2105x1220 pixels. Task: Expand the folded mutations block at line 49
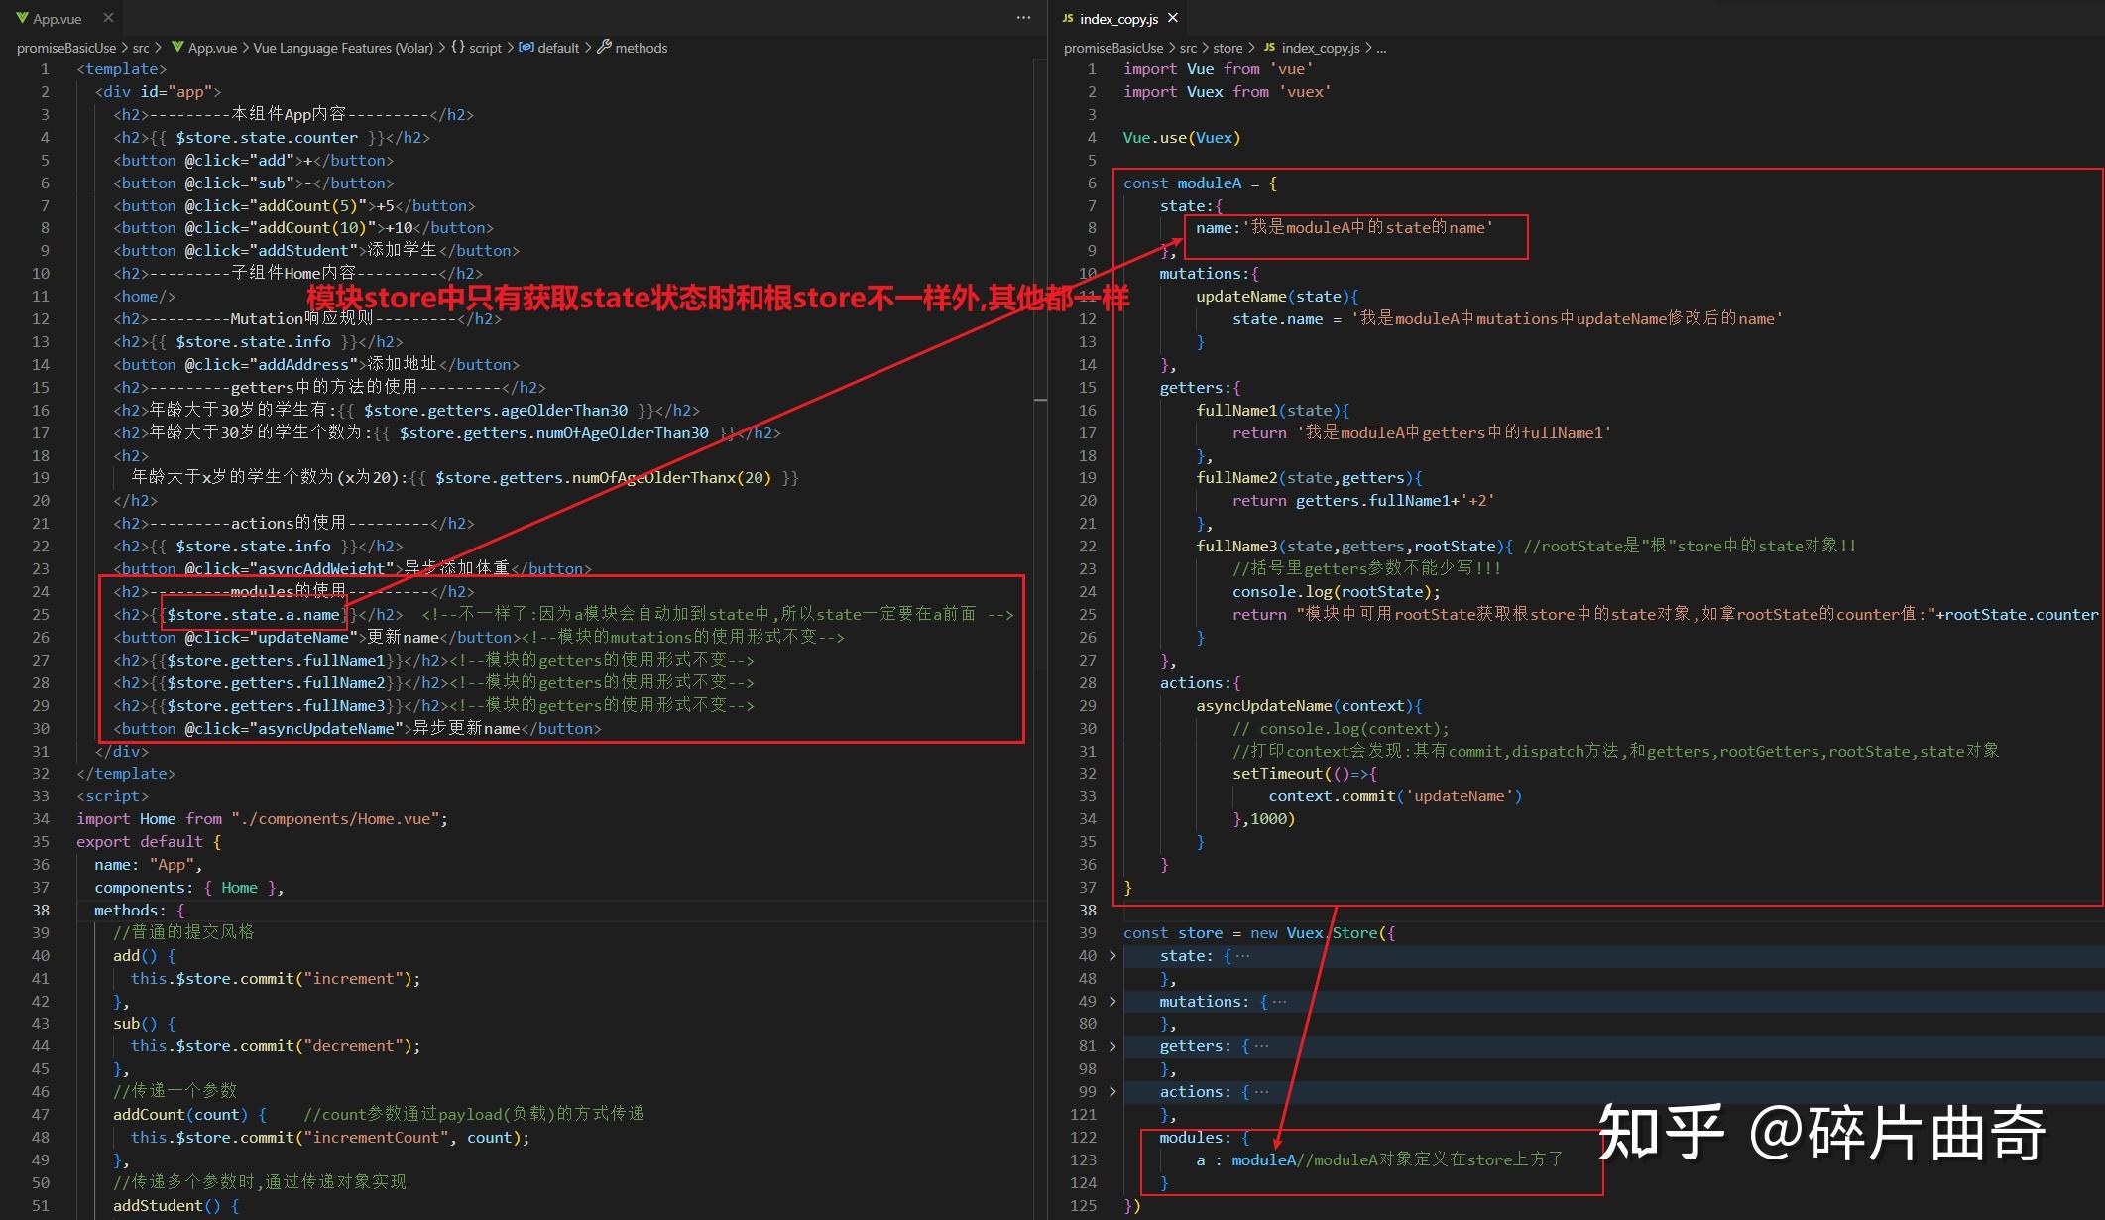tap(1112, 1002)
